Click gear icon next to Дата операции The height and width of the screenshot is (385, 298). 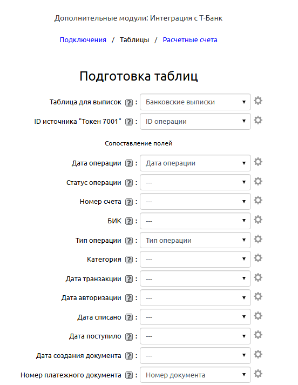[258, 162]
